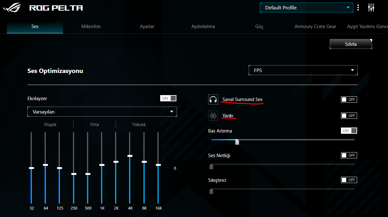Click the Yankı reverb icon

pyautogui.click(x=213, y=116)
